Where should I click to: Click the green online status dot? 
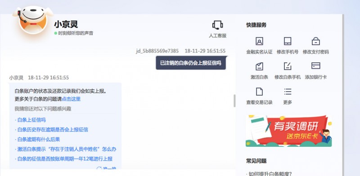click(x=55, y=33)
